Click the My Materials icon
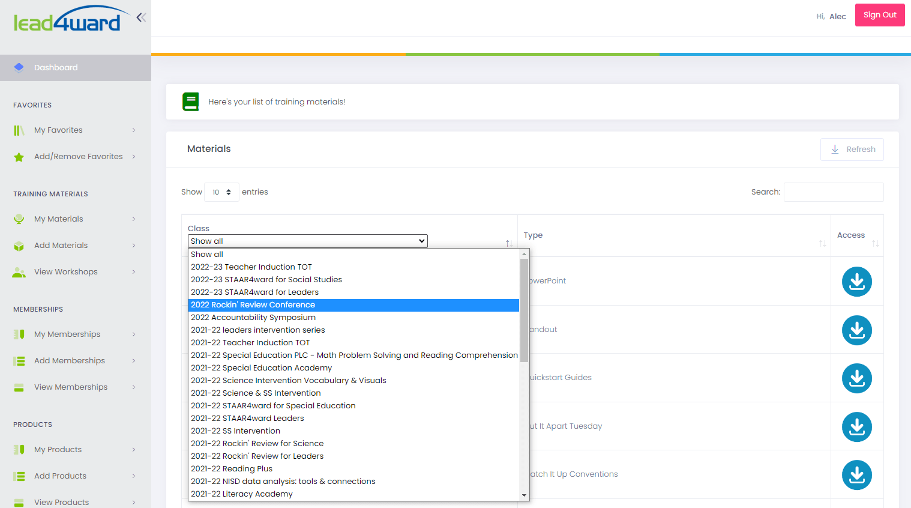This screenshot has width=911, height=508. pos(19,219)
